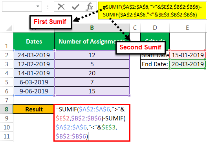Open Insert Function fx dialog
Screen dimensions: 207x142
pyautogui.click(x=90, y=7)
